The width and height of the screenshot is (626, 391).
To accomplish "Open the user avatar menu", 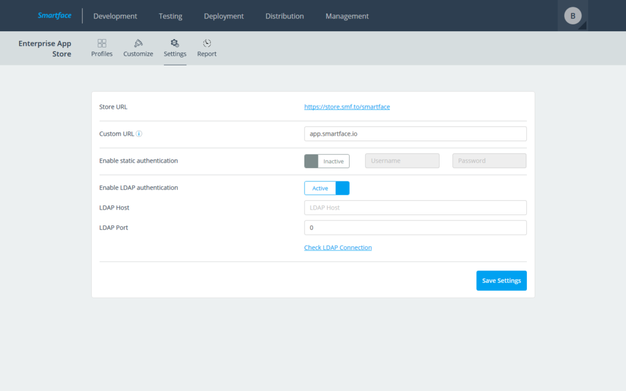I will tap(572, 15).
